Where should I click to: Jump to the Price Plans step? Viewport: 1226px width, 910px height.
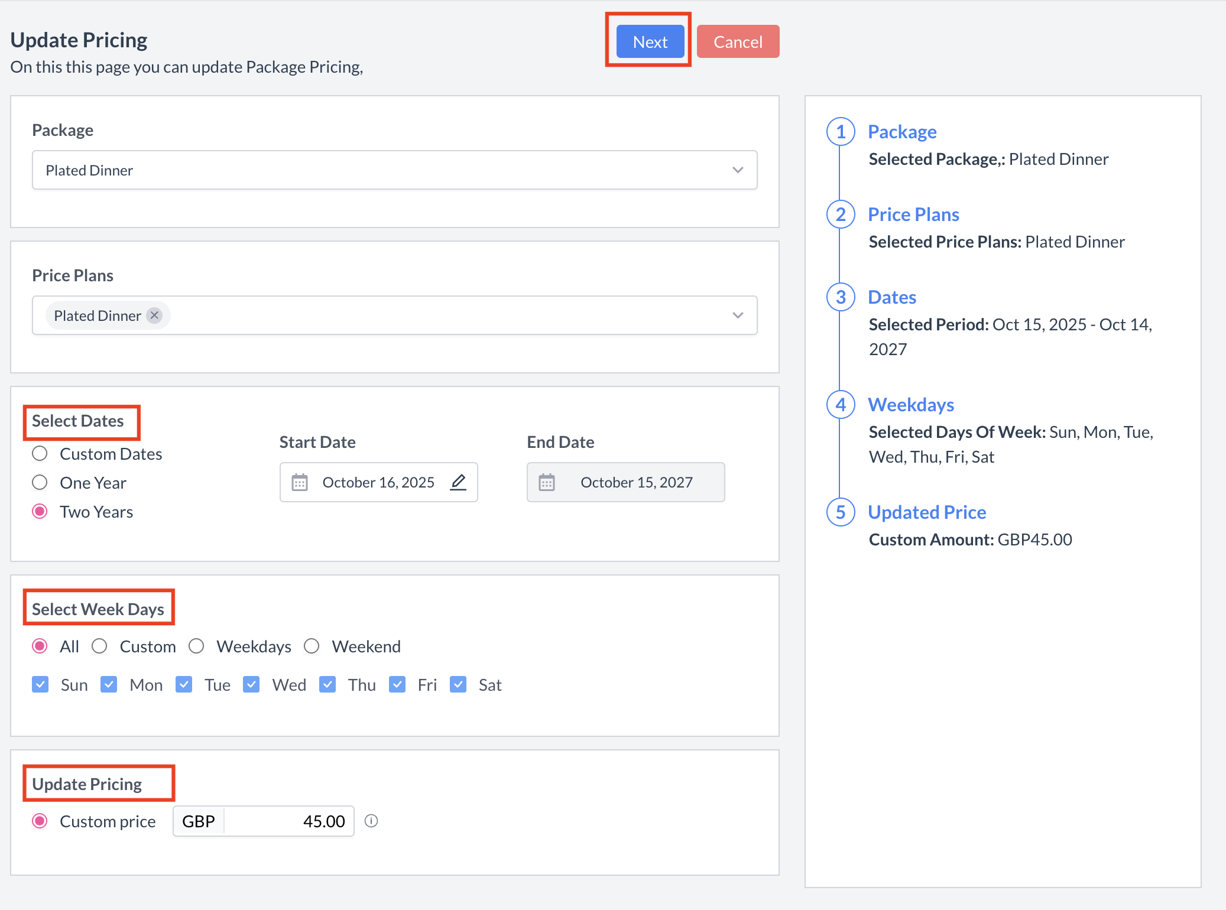(x=913, y=214)
